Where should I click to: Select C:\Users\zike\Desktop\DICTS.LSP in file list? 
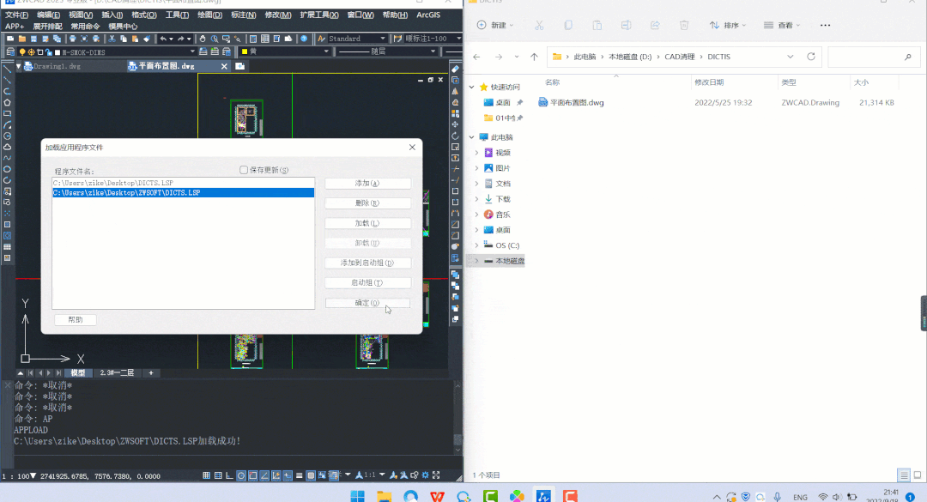pos(184,183)
